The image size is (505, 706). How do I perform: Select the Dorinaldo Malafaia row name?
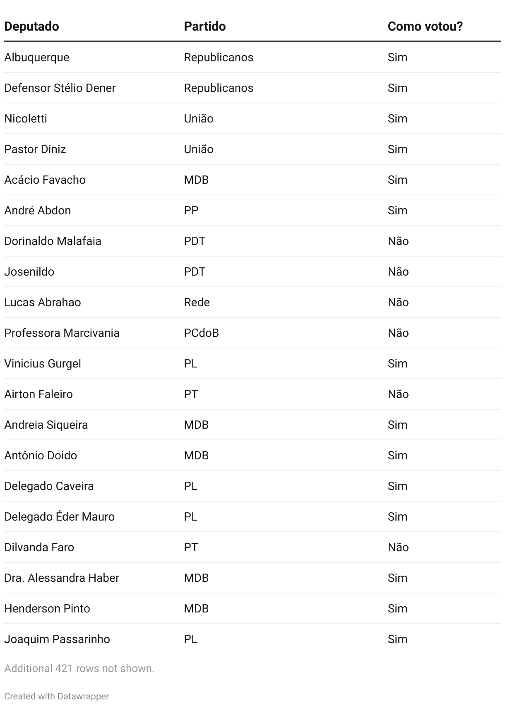click(53, 241)
